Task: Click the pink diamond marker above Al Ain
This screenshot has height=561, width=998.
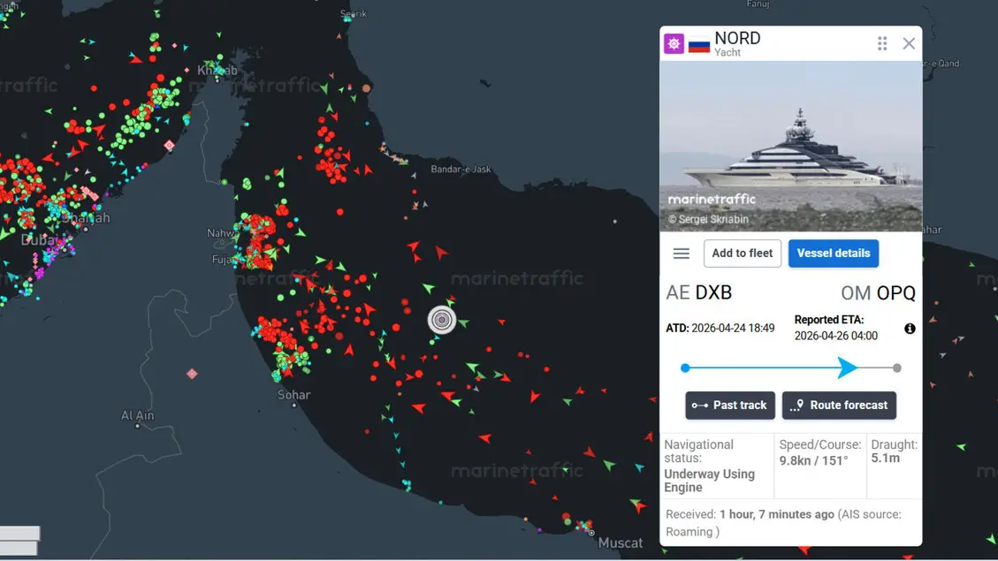Action: [192, 374]
